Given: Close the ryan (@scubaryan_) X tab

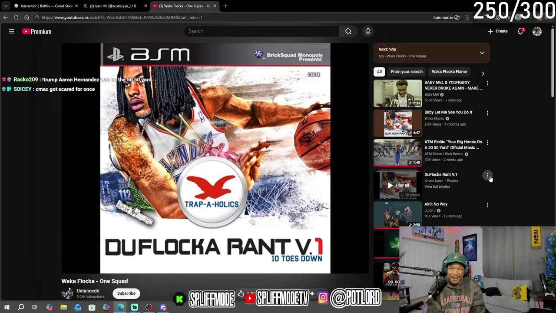Looking at the screenshot, I should [x=146, y=6].
